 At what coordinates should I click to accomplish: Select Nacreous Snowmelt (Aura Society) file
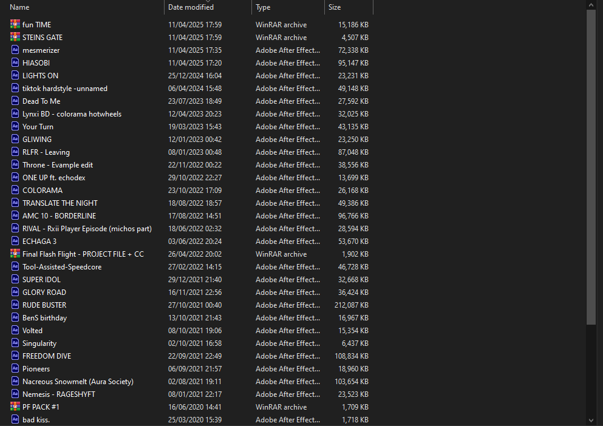(78, 382)
